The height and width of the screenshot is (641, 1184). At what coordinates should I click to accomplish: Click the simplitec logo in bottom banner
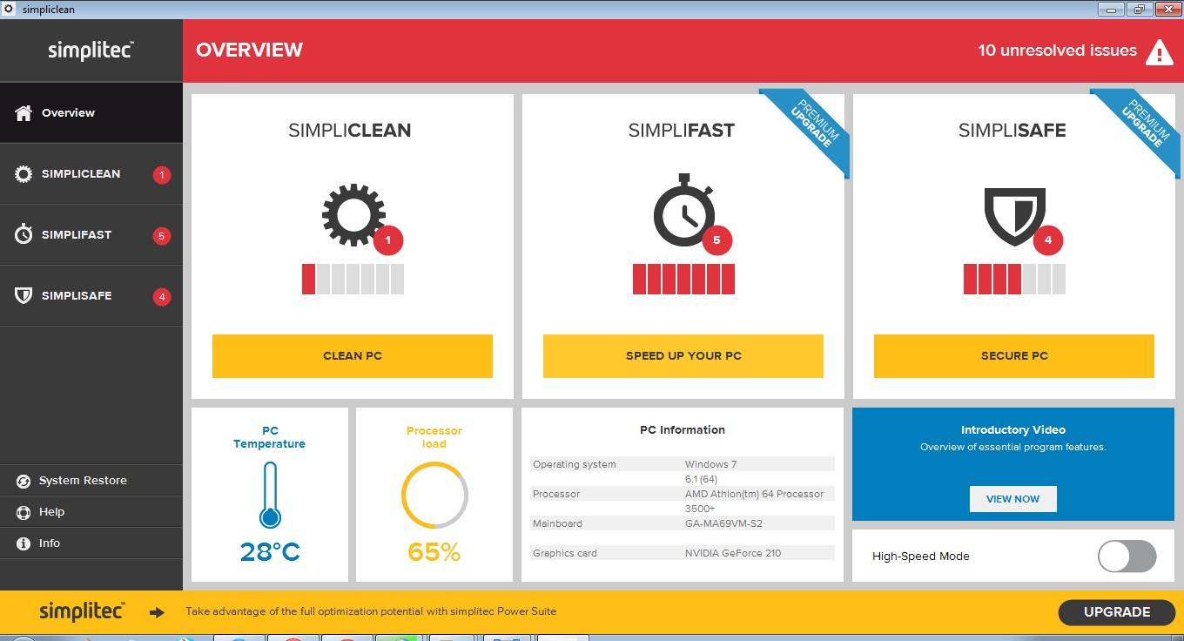[82, 611]
